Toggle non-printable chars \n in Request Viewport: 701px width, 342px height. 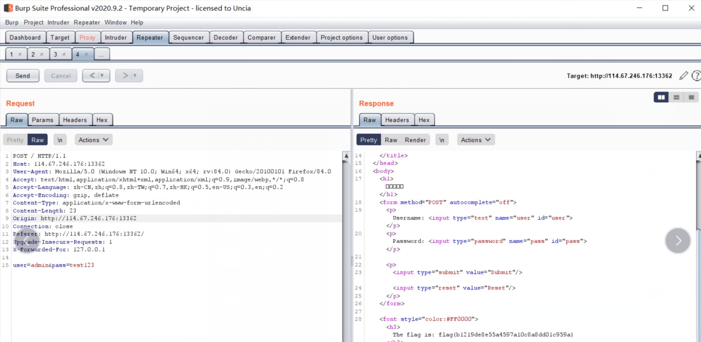point(59,140)
